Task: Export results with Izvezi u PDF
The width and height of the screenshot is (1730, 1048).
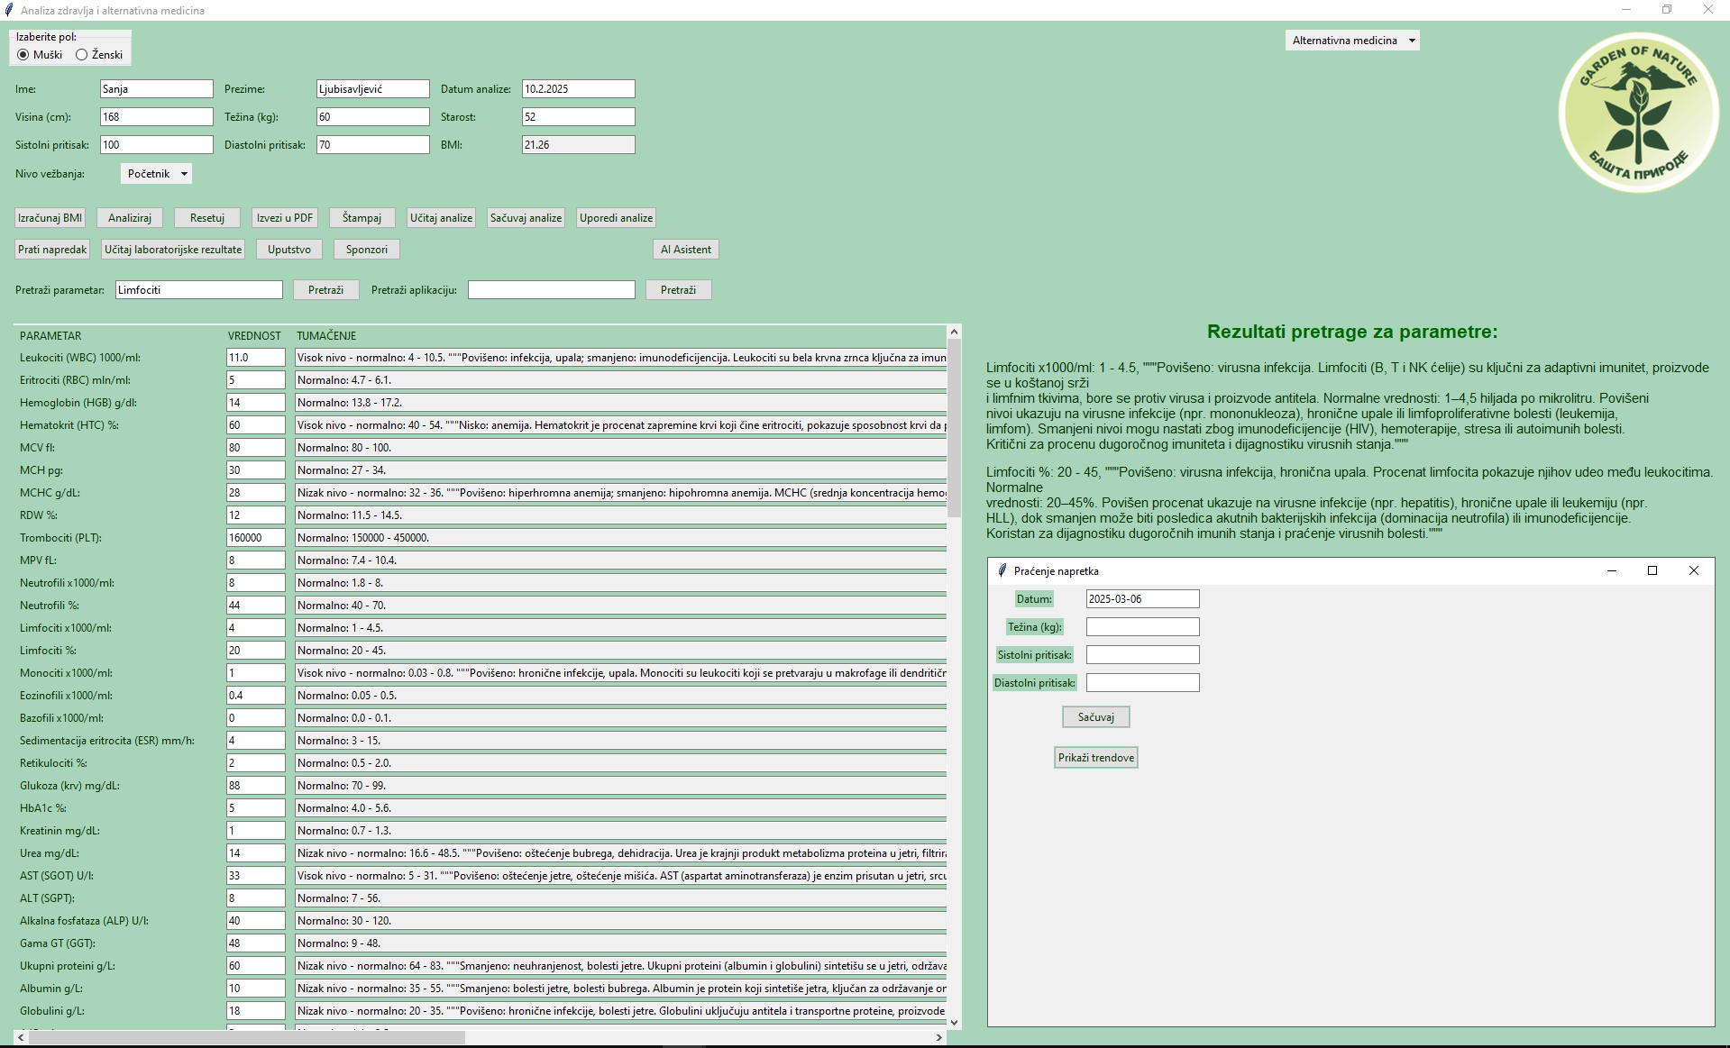Action: [x=285, y=218]
